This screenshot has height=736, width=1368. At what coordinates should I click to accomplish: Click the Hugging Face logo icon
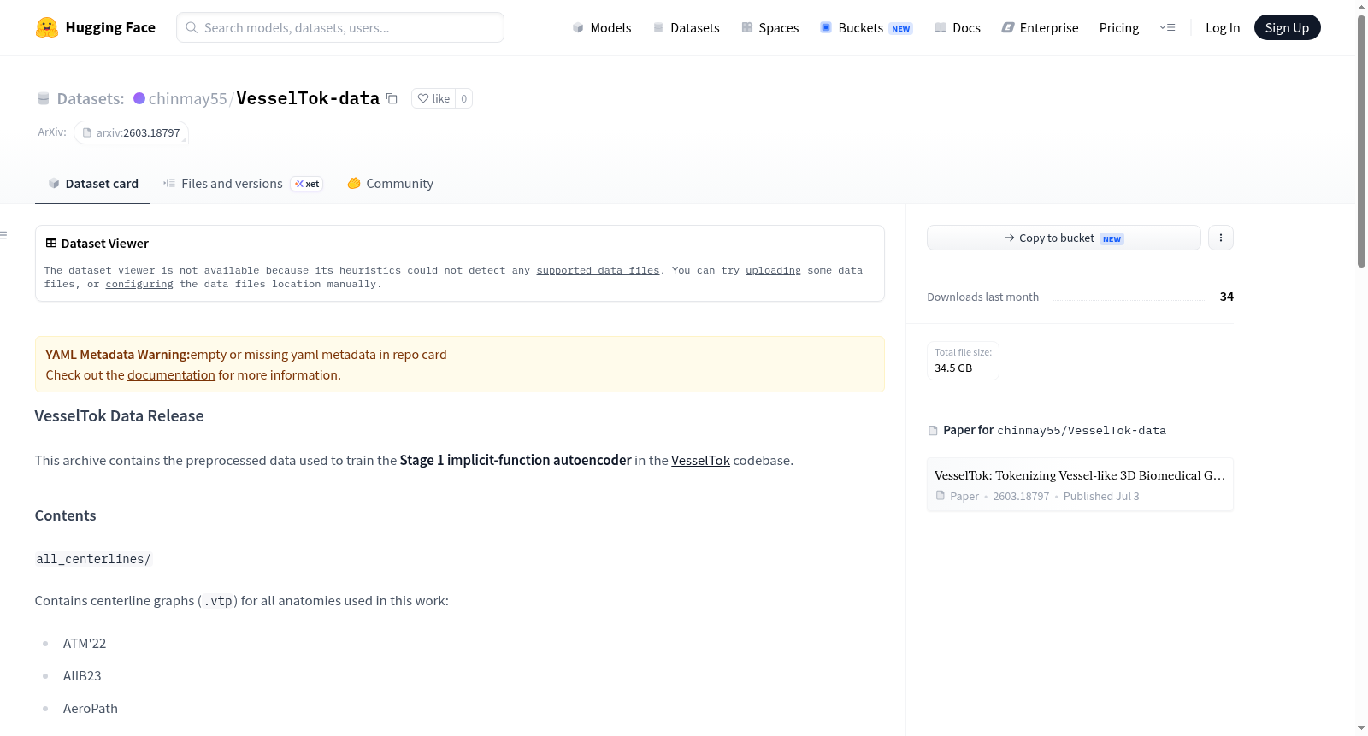[x=47, y=27]
